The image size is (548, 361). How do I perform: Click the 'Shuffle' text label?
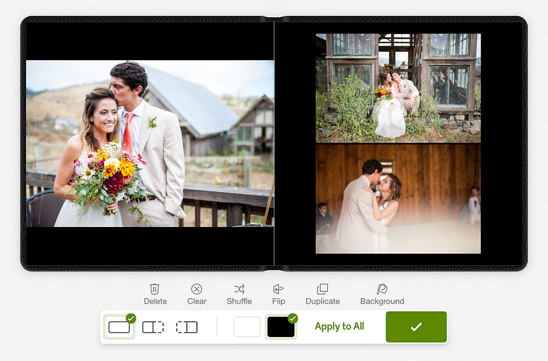[x=239, y=302]
